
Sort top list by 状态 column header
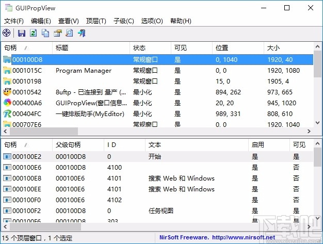tap(150, 48)
